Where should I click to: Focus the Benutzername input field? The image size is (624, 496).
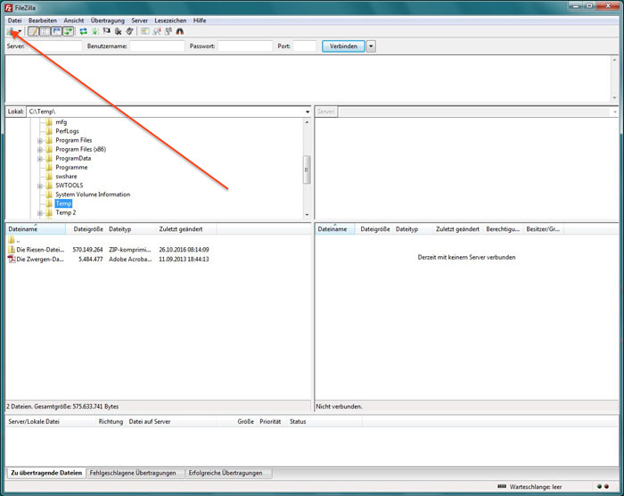click(x=157, y=46)
